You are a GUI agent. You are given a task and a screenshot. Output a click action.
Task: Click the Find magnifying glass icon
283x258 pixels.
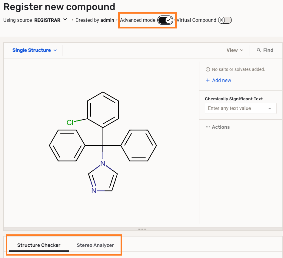[259, 50]
